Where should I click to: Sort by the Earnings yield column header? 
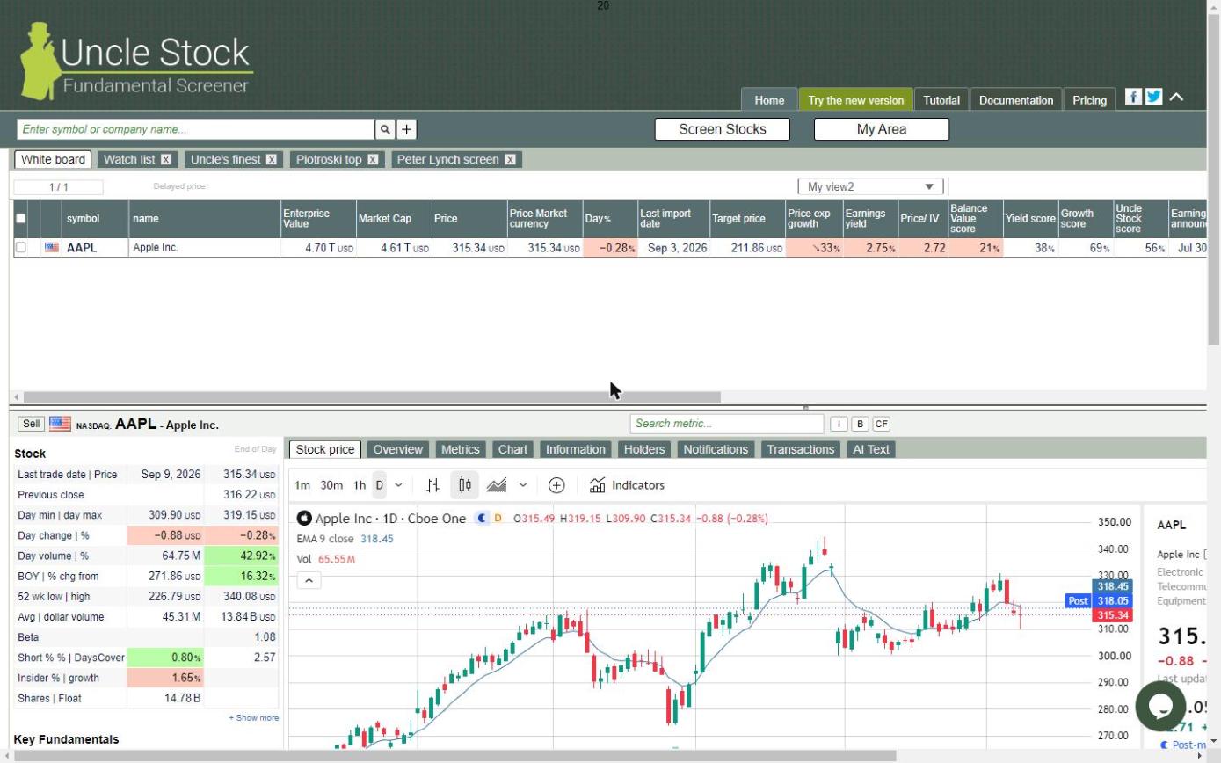point(870,219)
